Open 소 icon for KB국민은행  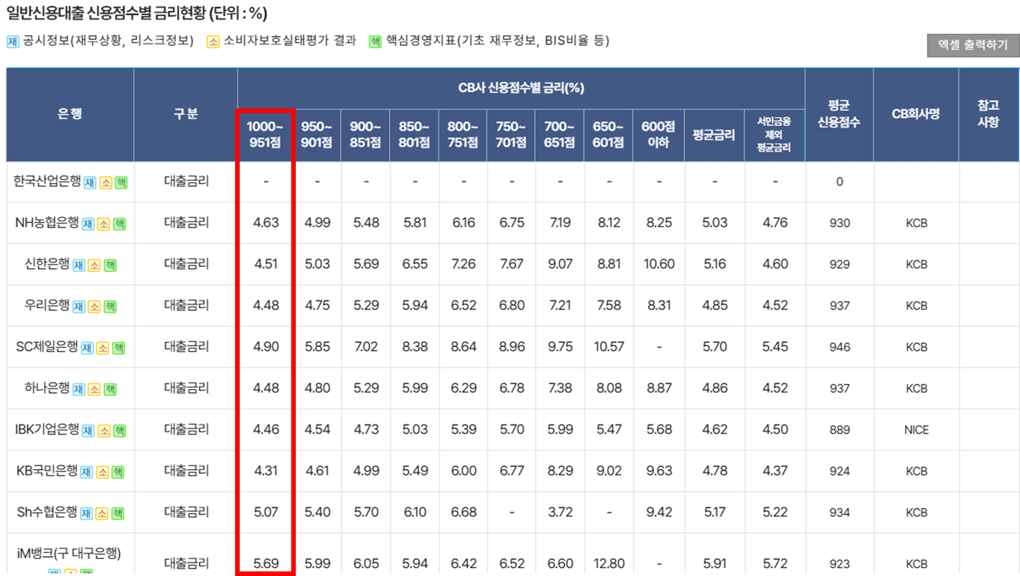pyautogui.click(x=103, y=472)
